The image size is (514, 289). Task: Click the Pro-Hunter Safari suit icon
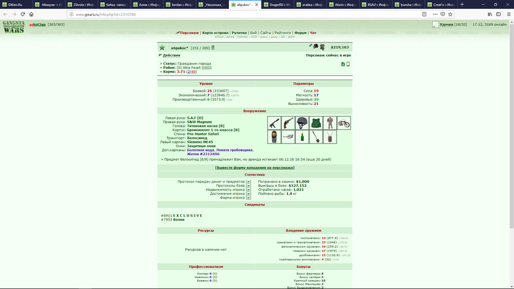(x=330, y=123)
